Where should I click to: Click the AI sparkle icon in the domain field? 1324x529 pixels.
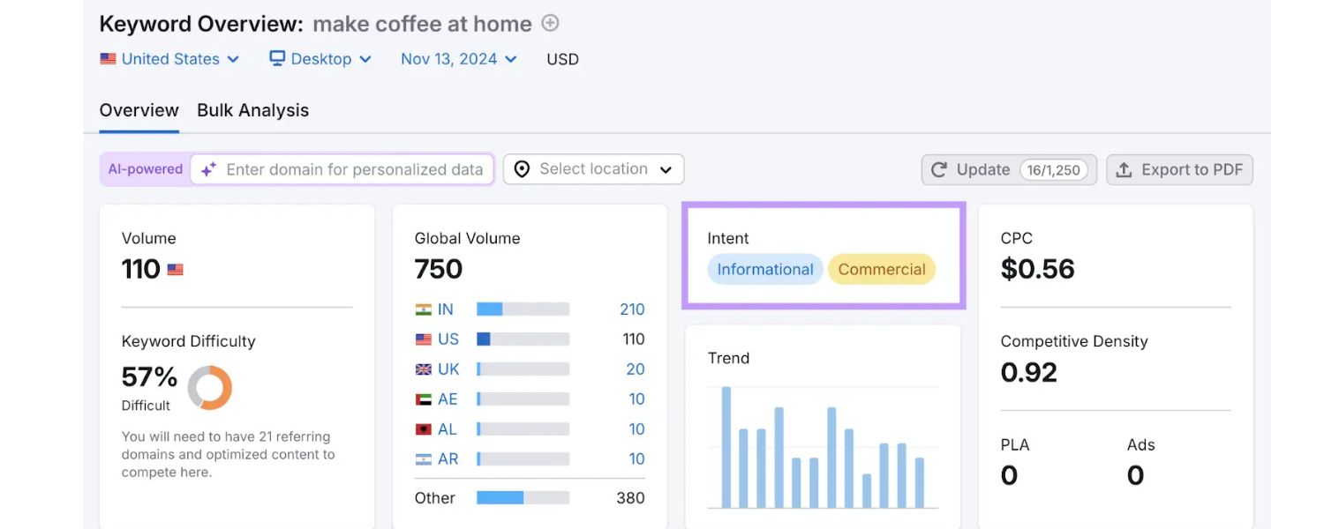click(207, 168)
